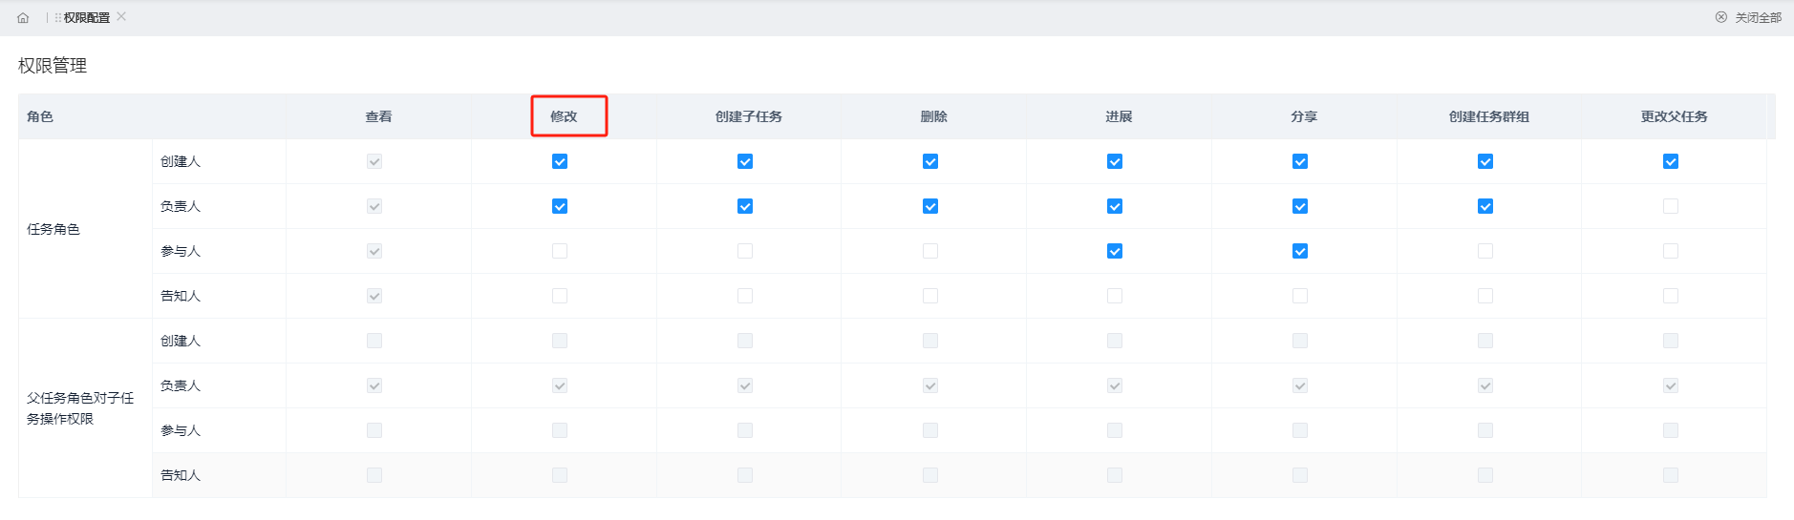The height and width of the screenshot is (520, 1794).
Task: Uncheck 创建任务群组 for task role 负责人
Action: (1485, 206)
